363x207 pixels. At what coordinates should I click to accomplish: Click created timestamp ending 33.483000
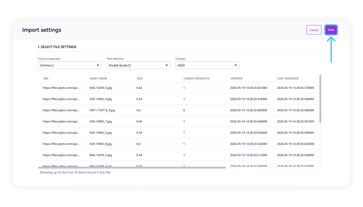pyautogui.click(x=249, y=110)
